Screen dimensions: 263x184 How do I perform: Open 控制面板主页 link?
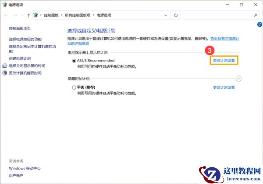pos(20,29)
